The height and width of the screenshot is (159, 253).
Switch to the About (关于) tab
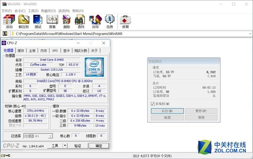(94, 51)
